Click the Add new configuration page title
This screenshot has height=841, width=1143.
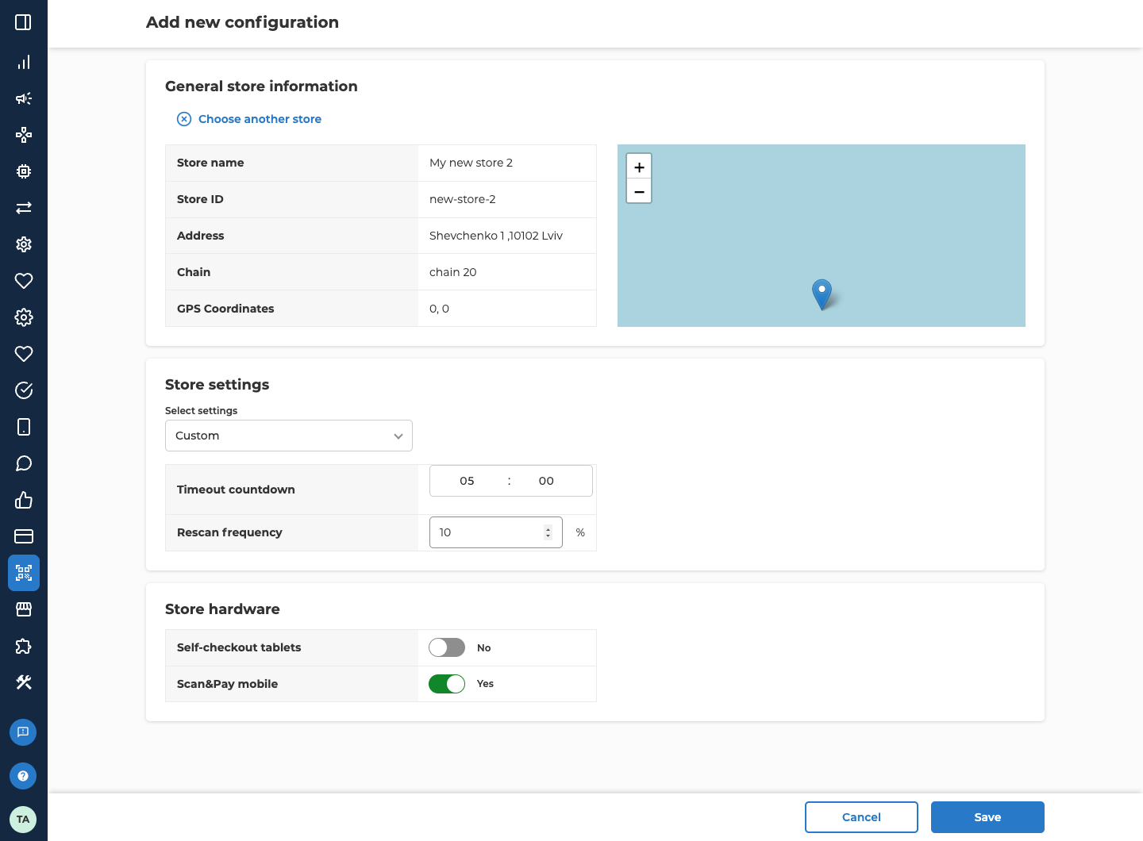pos(242,22)
